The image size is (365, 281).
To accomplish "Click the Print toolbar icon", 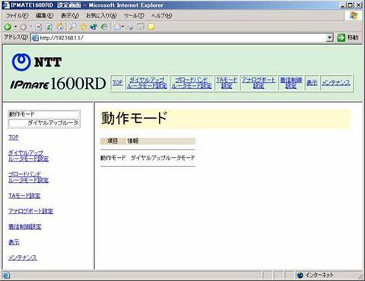I will point(130,27).
